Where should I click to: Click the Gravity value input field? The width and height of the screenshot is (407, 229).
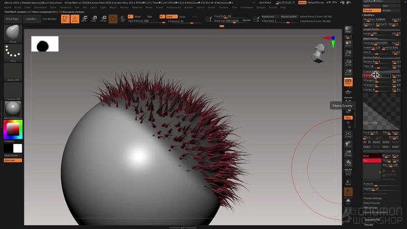click(x=376, y=76)
